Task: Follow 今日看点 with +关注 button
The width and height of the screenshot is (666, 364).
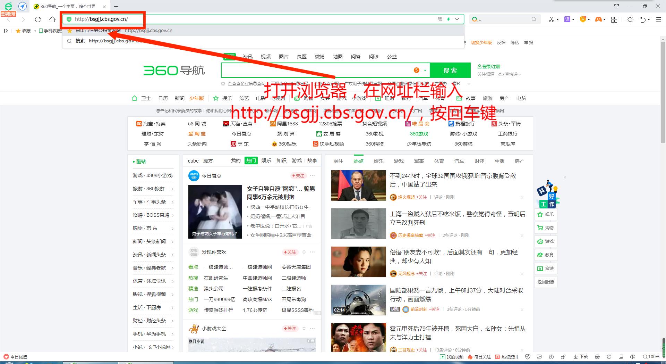Action: (x=298, y=176)
